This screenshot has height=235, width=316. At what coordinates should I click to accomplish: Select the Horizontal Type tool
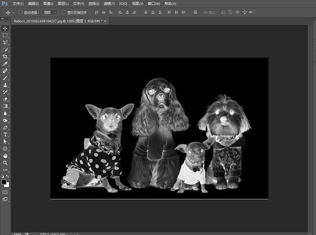pyautogui.click(x=5, y=134)
